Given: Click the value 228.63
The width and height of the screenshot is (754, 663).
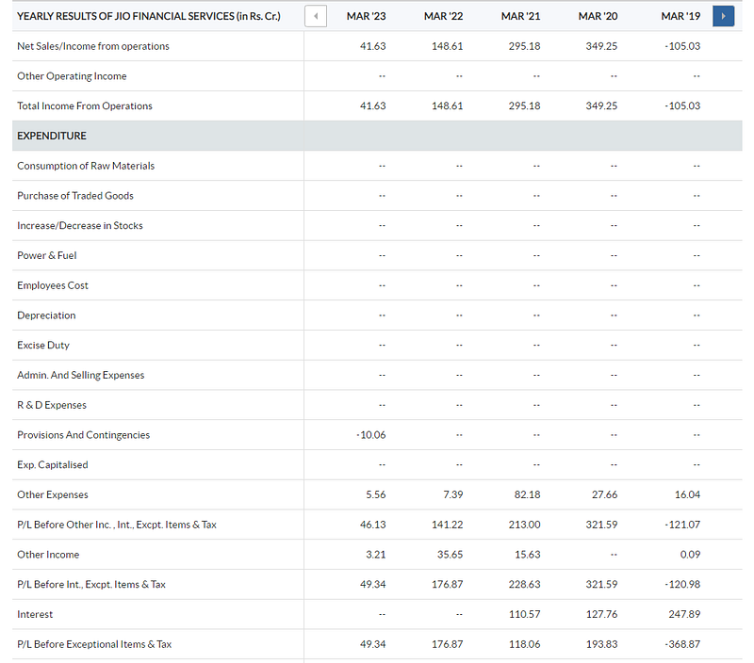Looking at the screenshot, I should pos(525,585).
